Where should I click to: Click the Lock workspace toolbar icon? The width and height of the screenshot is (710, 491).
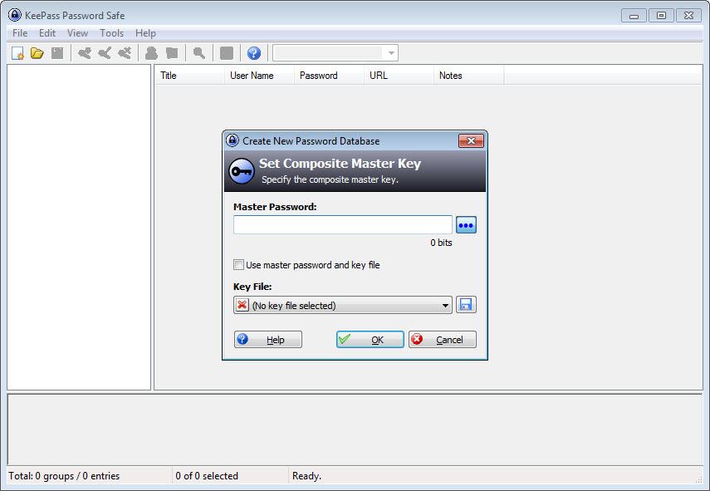click(227, 53)
